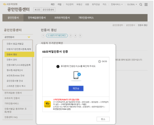The height and width of the screenshot is (125, 154).
Task: Open the 브라우저인증서 navigation tab
Action: tap(62, 18)
